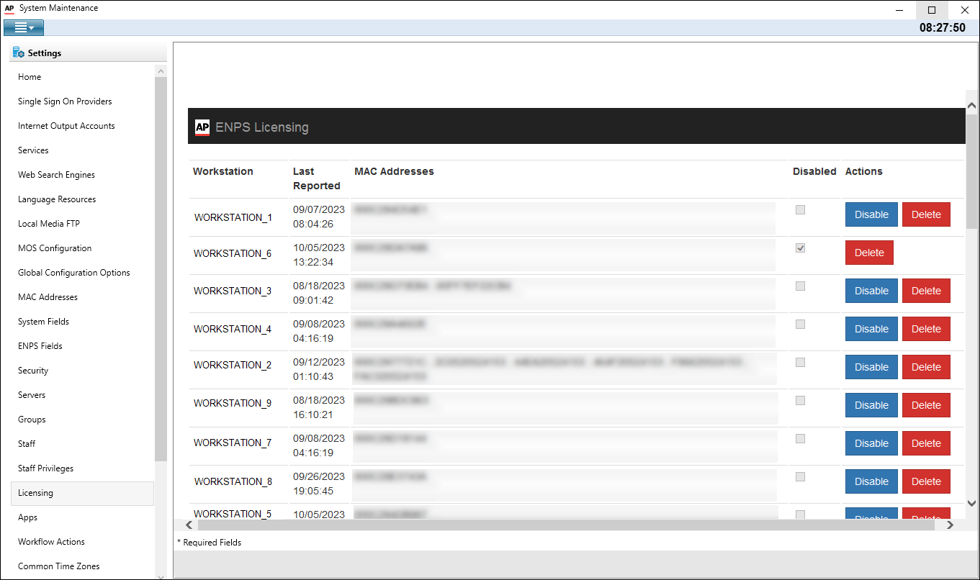Click the Workstation column header
980x580 pixels.
(223, 171)
